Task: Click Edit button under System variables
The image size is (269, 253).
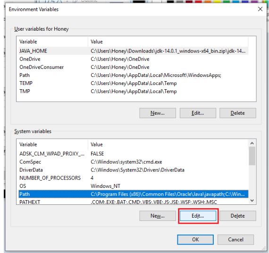Action: 198,216
